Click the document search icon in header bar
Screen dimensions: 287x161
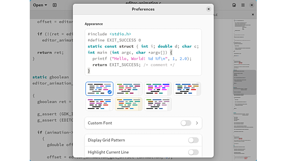pyautogui.click(x=234, y=5)
